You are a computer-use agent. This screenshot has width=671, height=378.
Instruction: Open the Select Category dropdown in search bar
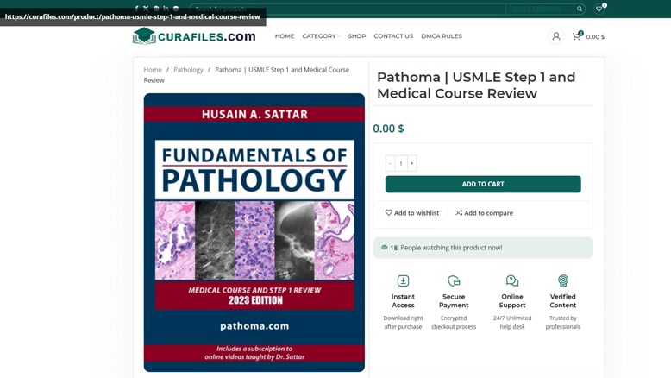click(x=539, y=9)
